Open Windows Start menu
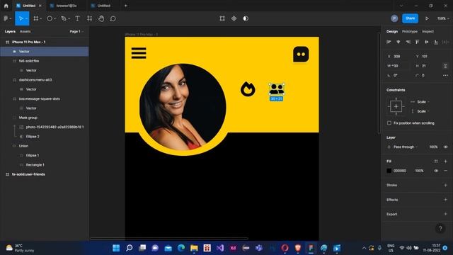This screenshot has width=453, height=255. 116,248
